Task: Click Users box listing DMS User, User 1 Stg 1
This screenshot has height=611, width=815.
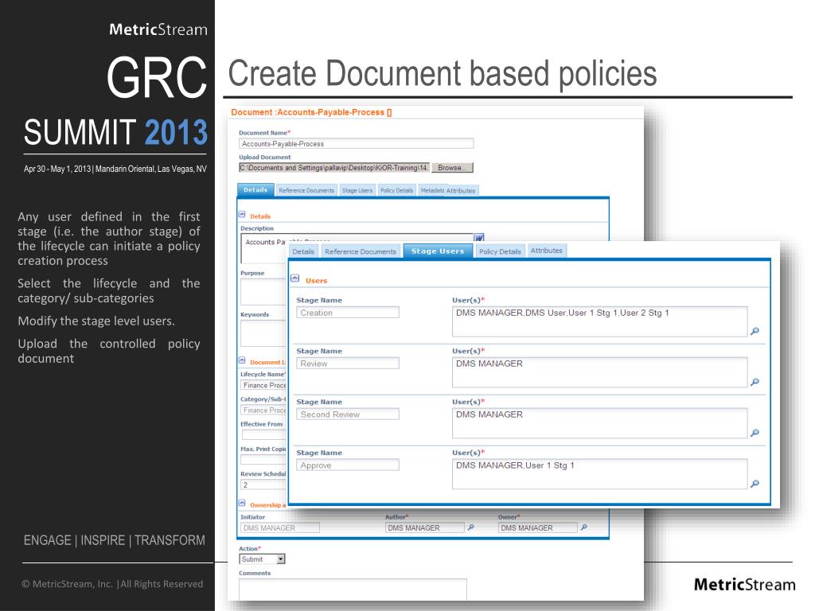Action: tap(600, 321)
